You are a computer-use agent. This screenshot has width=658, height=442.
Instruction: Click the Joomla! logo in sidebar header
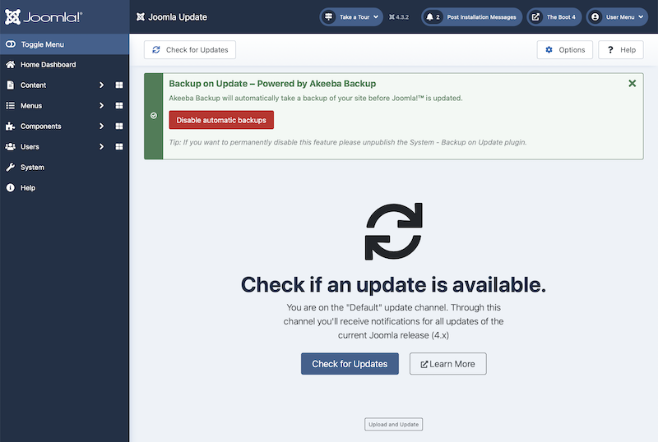click(x=44, y=16)
